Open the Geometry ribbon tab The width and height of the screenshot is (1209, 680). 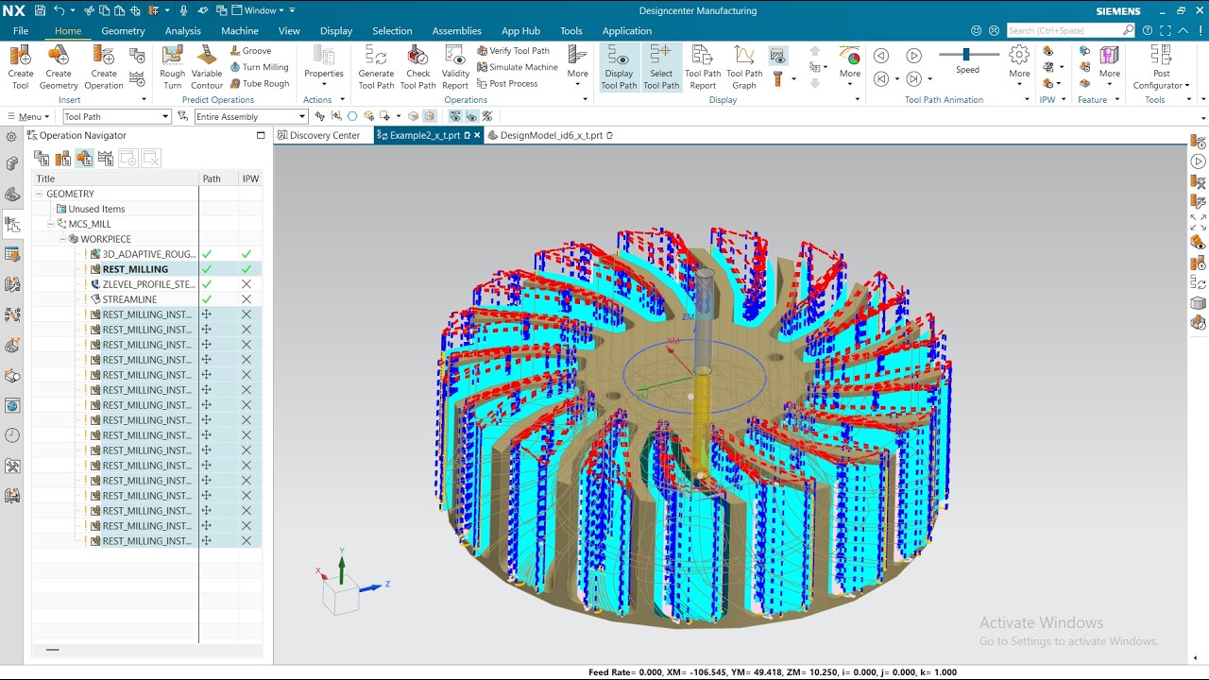(x=123, y=31)
